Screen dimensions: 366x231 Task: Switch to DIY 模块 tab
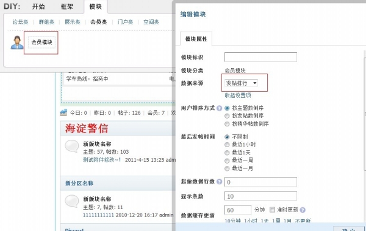(96, 7)
